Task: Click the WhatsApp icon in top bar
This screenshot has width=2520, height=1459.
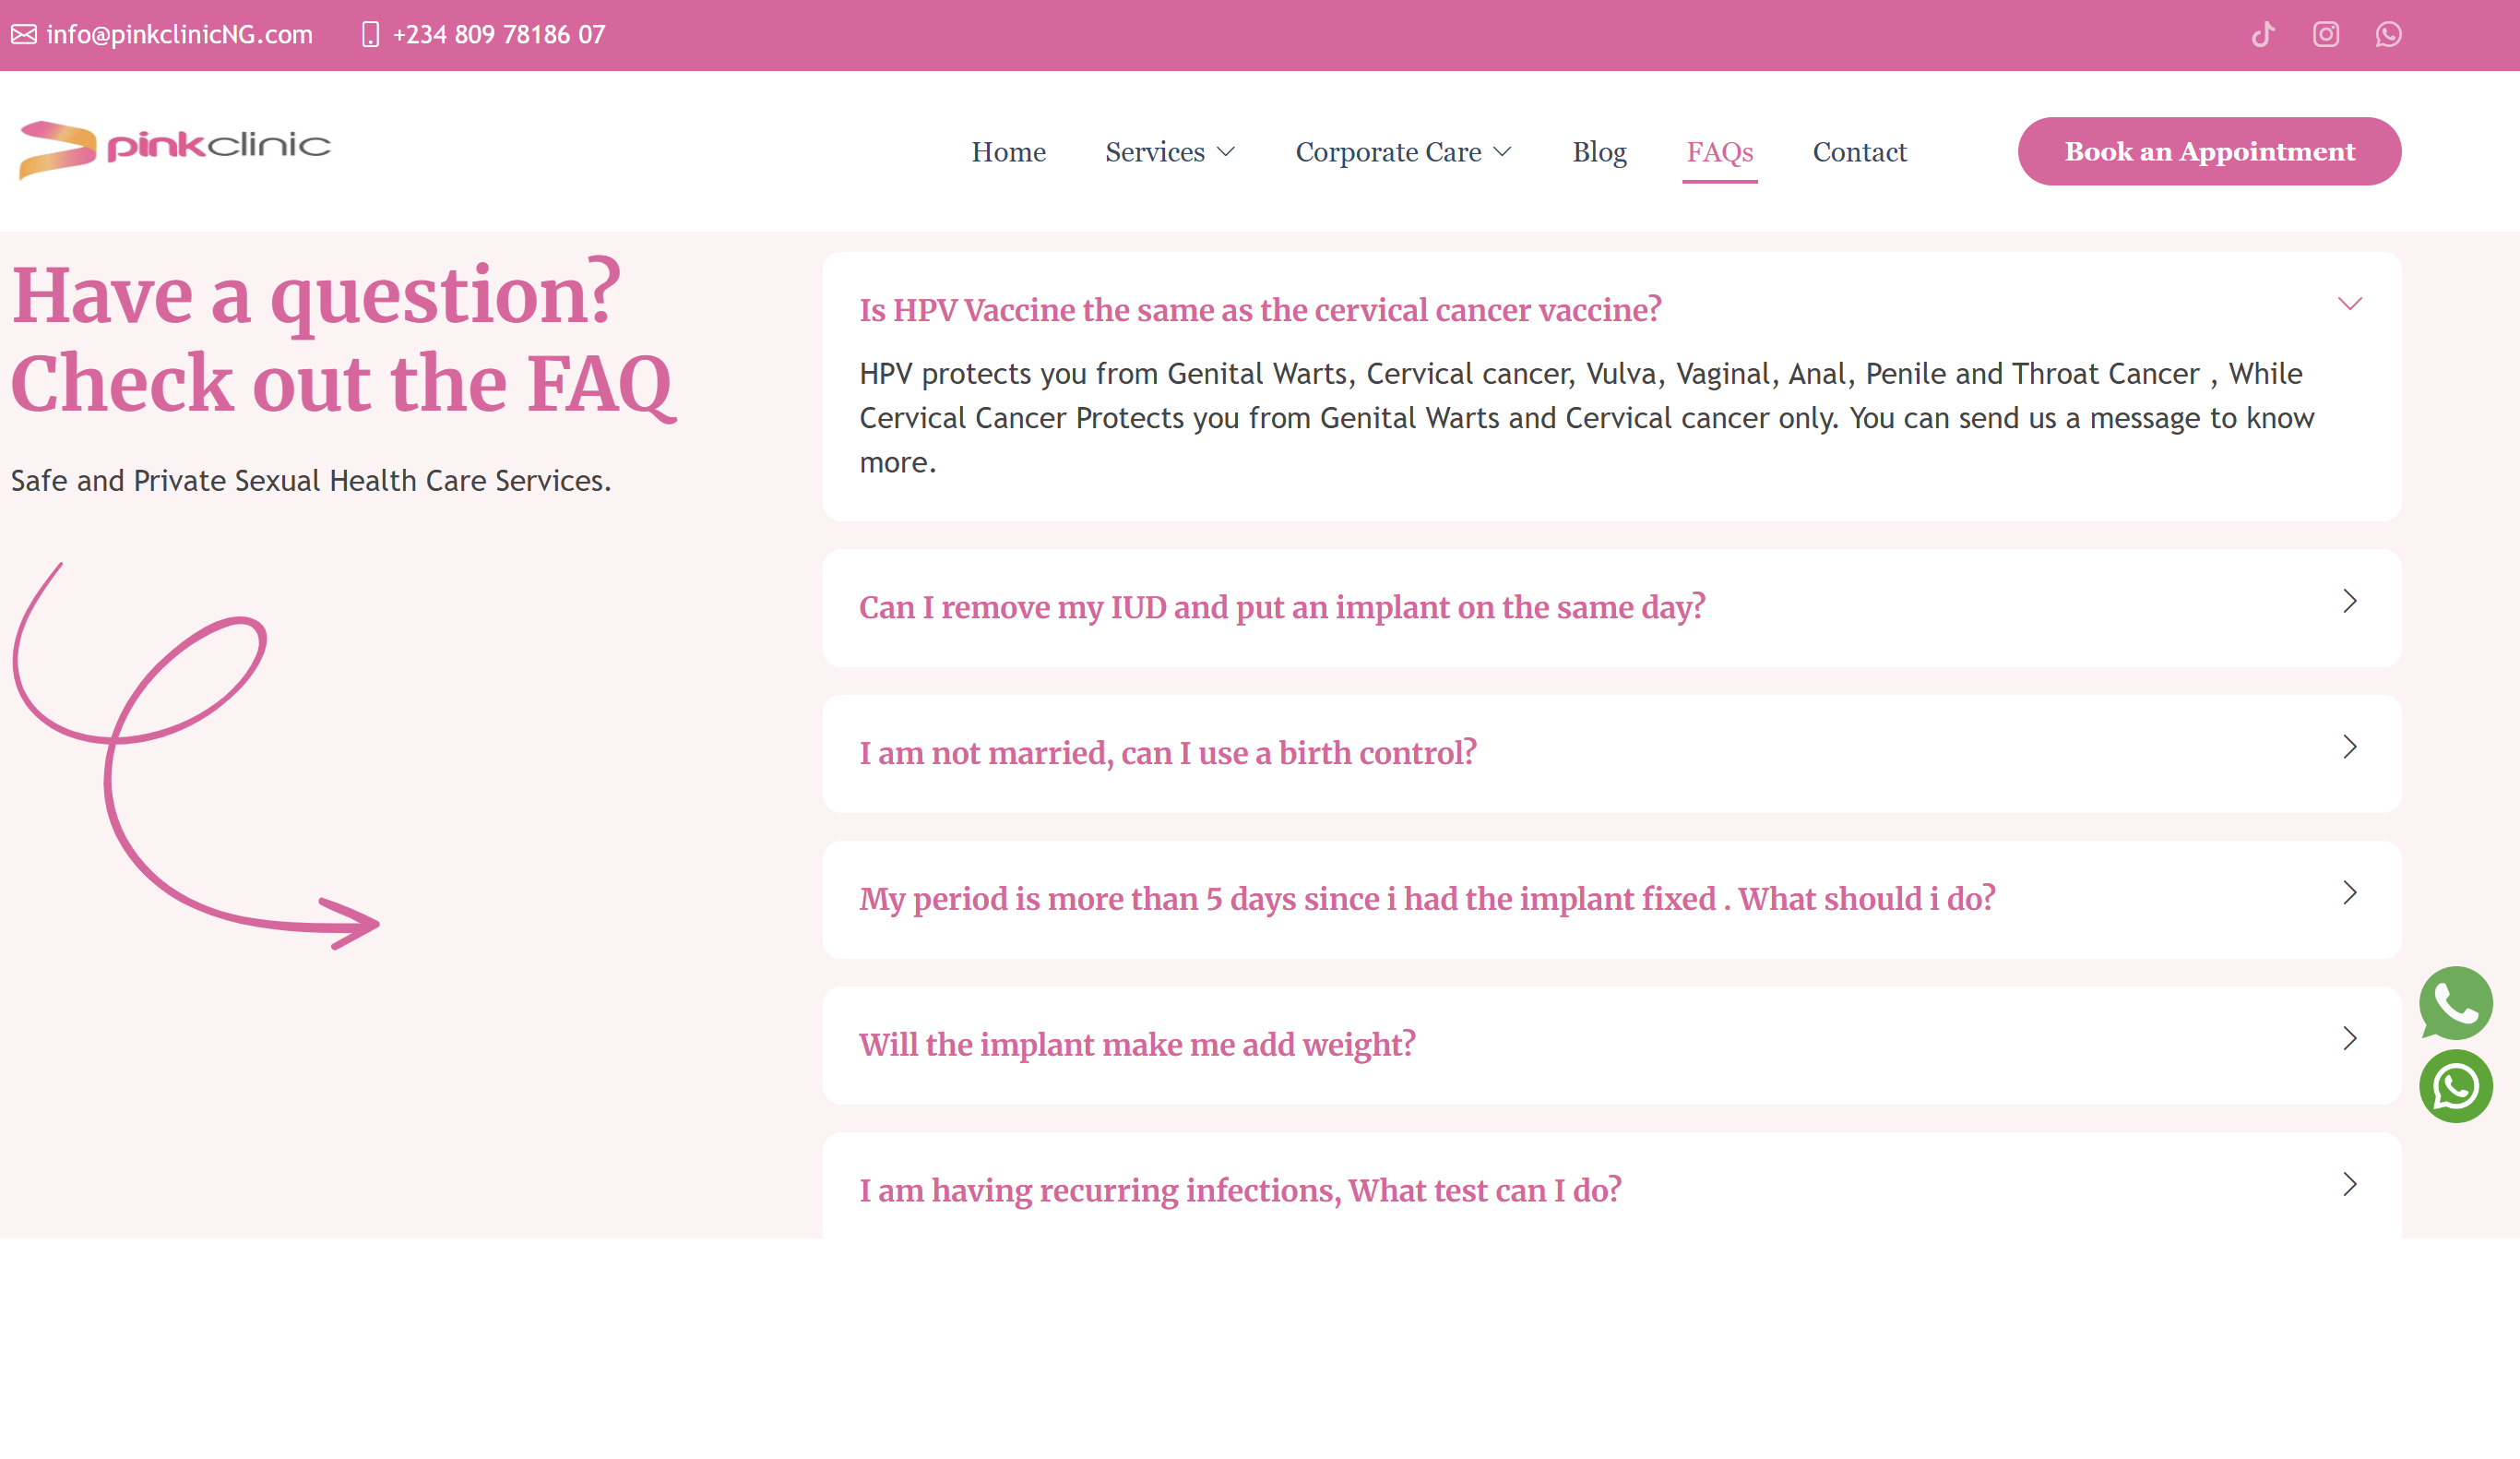Action: 2388,35
